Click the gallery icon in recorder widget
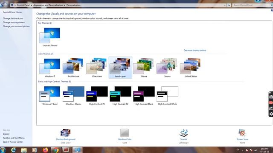The image size is (273, 153). [271, 108]
